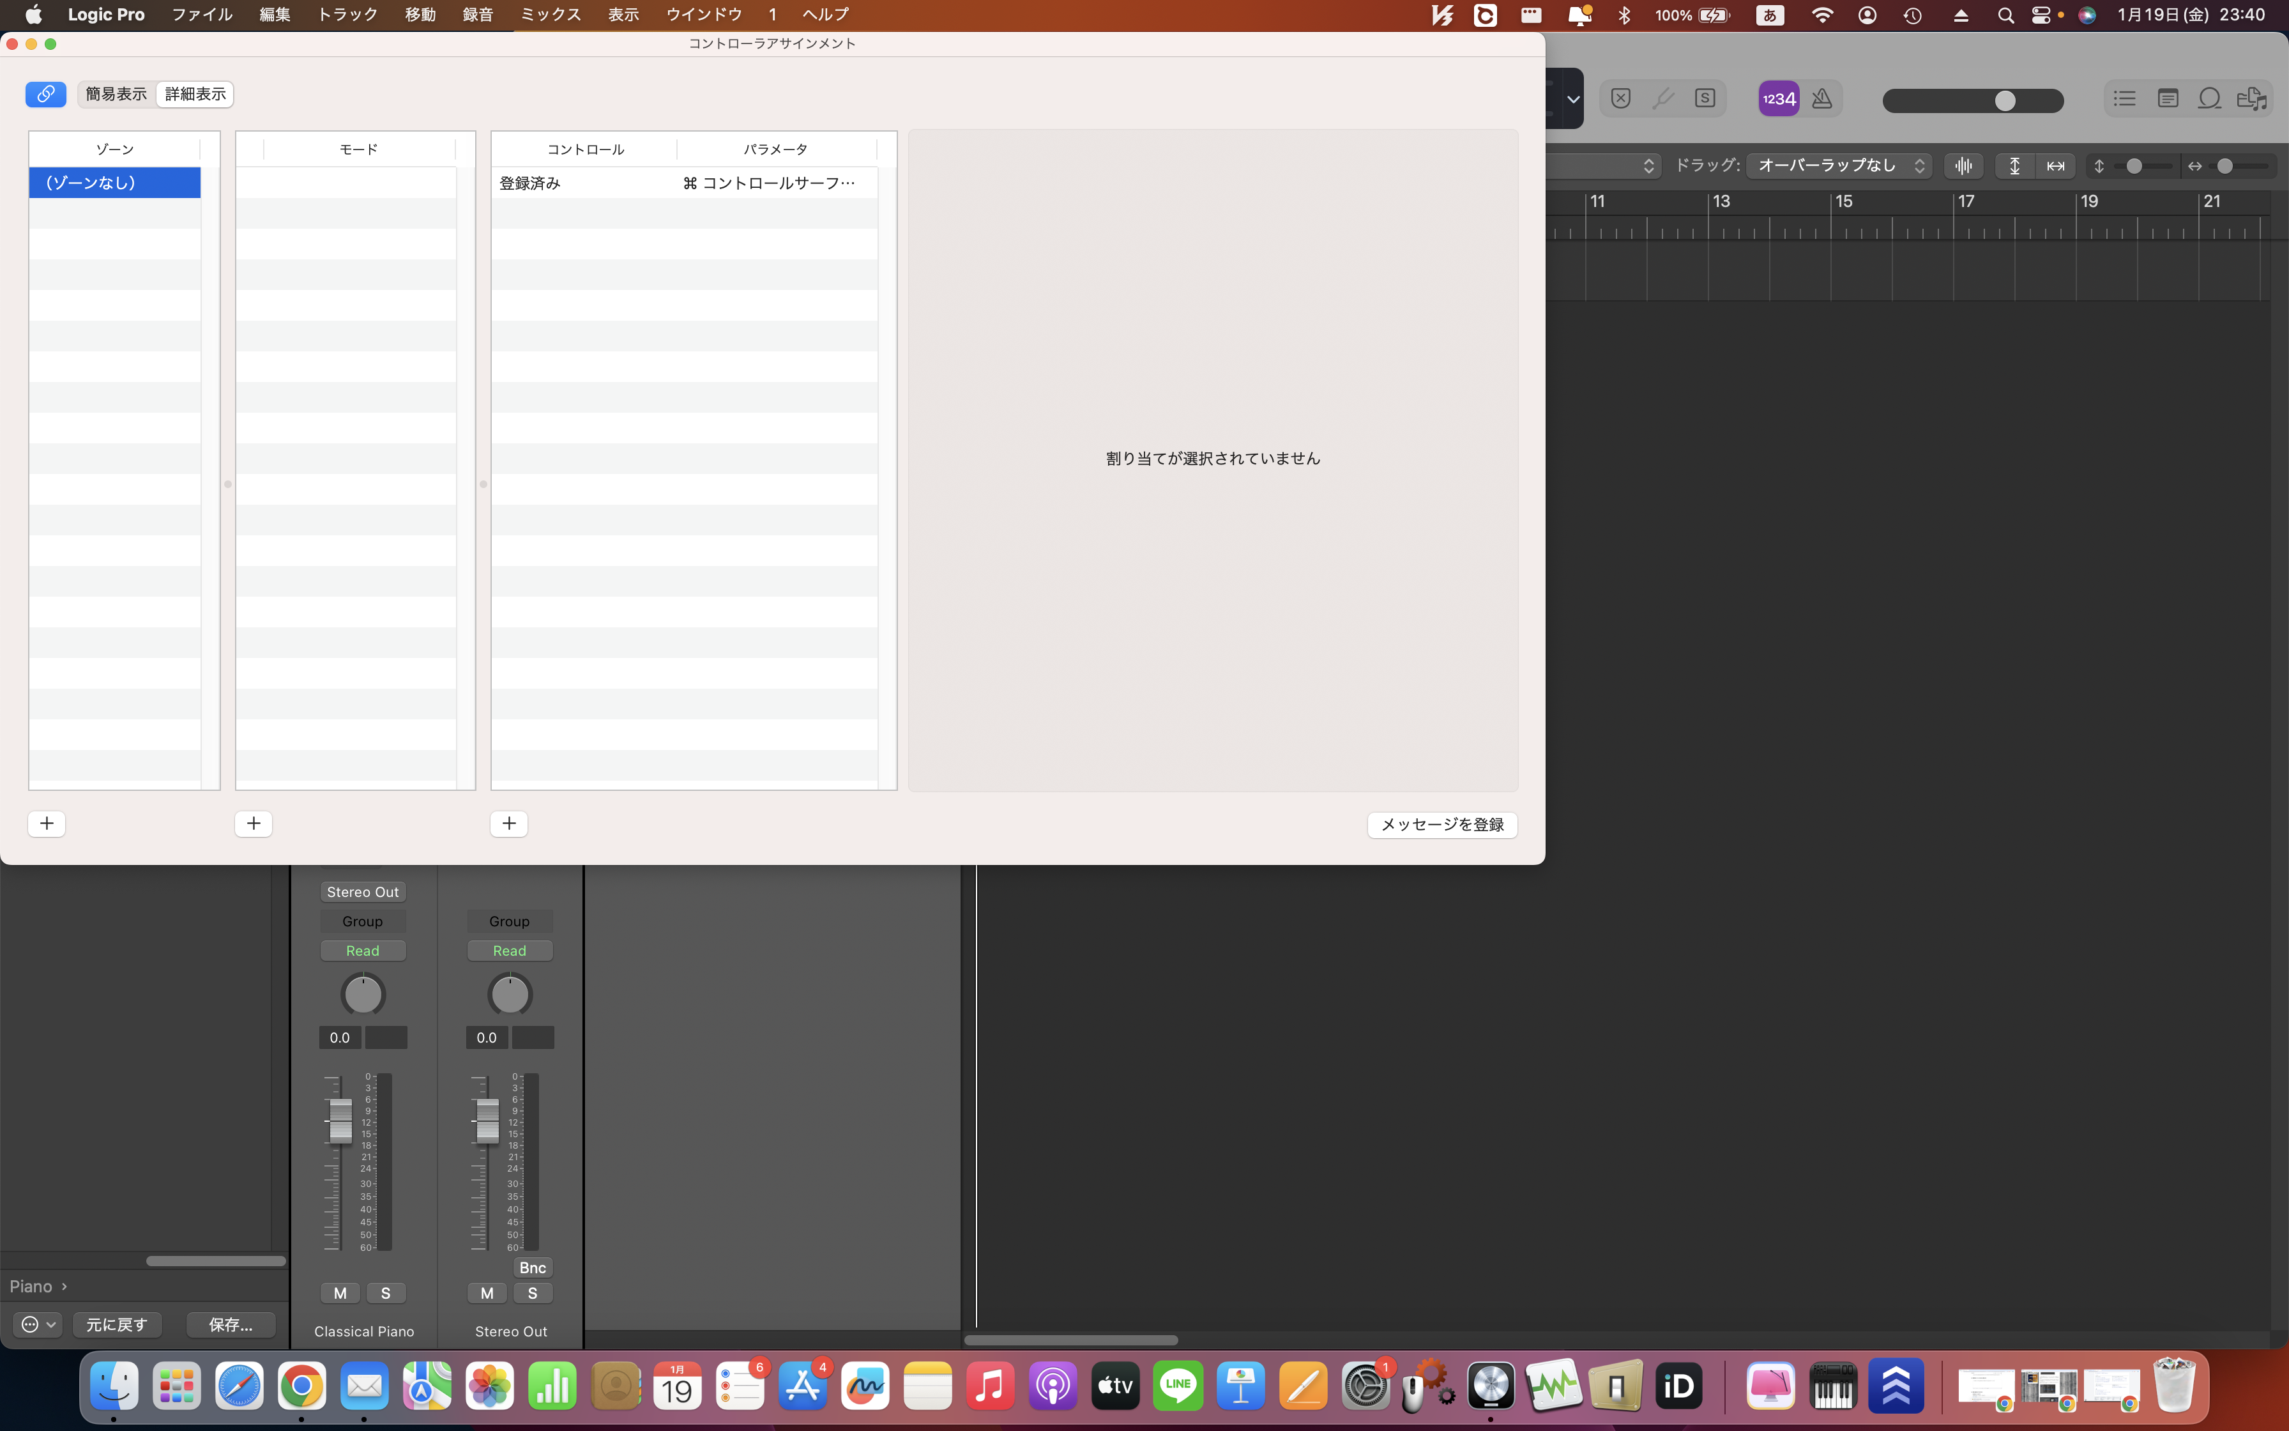The width and height of the screenshot is (2289, 1431).
Task: Switch to 簡易表示 view
Action: pyautogui.click(x=116, y=94)
